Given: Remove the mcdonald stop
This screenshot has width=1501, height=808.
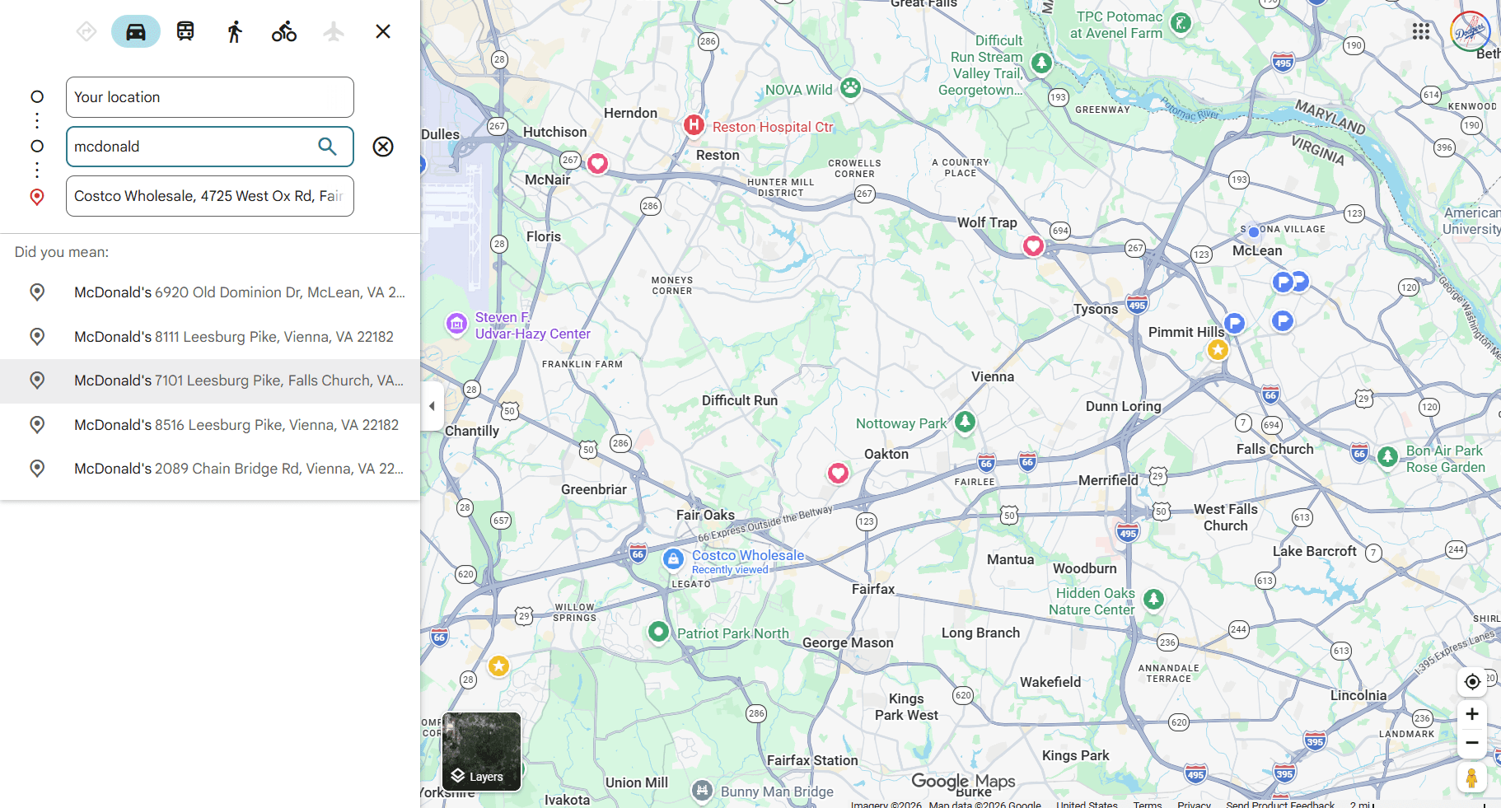Looking at the screenshot, I should [383, 147].
